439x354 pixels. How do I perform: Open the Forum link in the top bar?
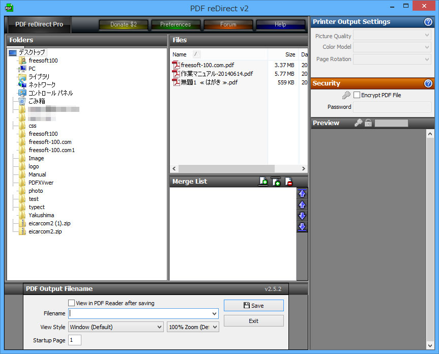point(228,24)
